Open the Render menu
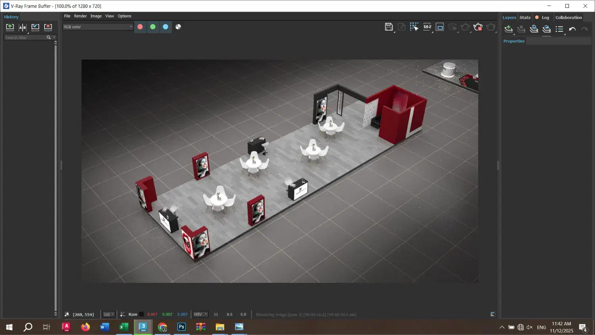 (80, 16)
